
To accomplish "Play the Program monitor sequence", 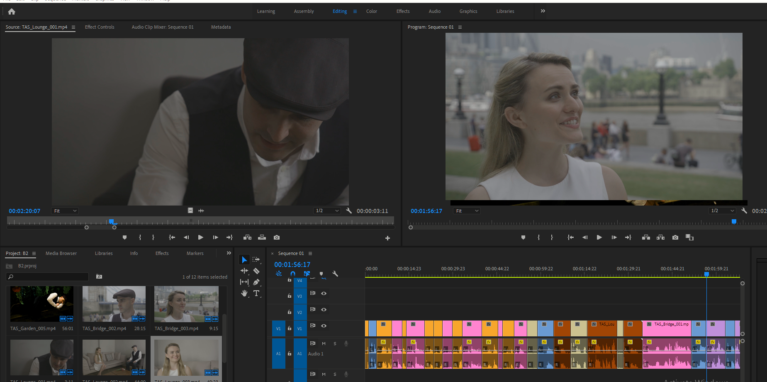I will point(599,238).
